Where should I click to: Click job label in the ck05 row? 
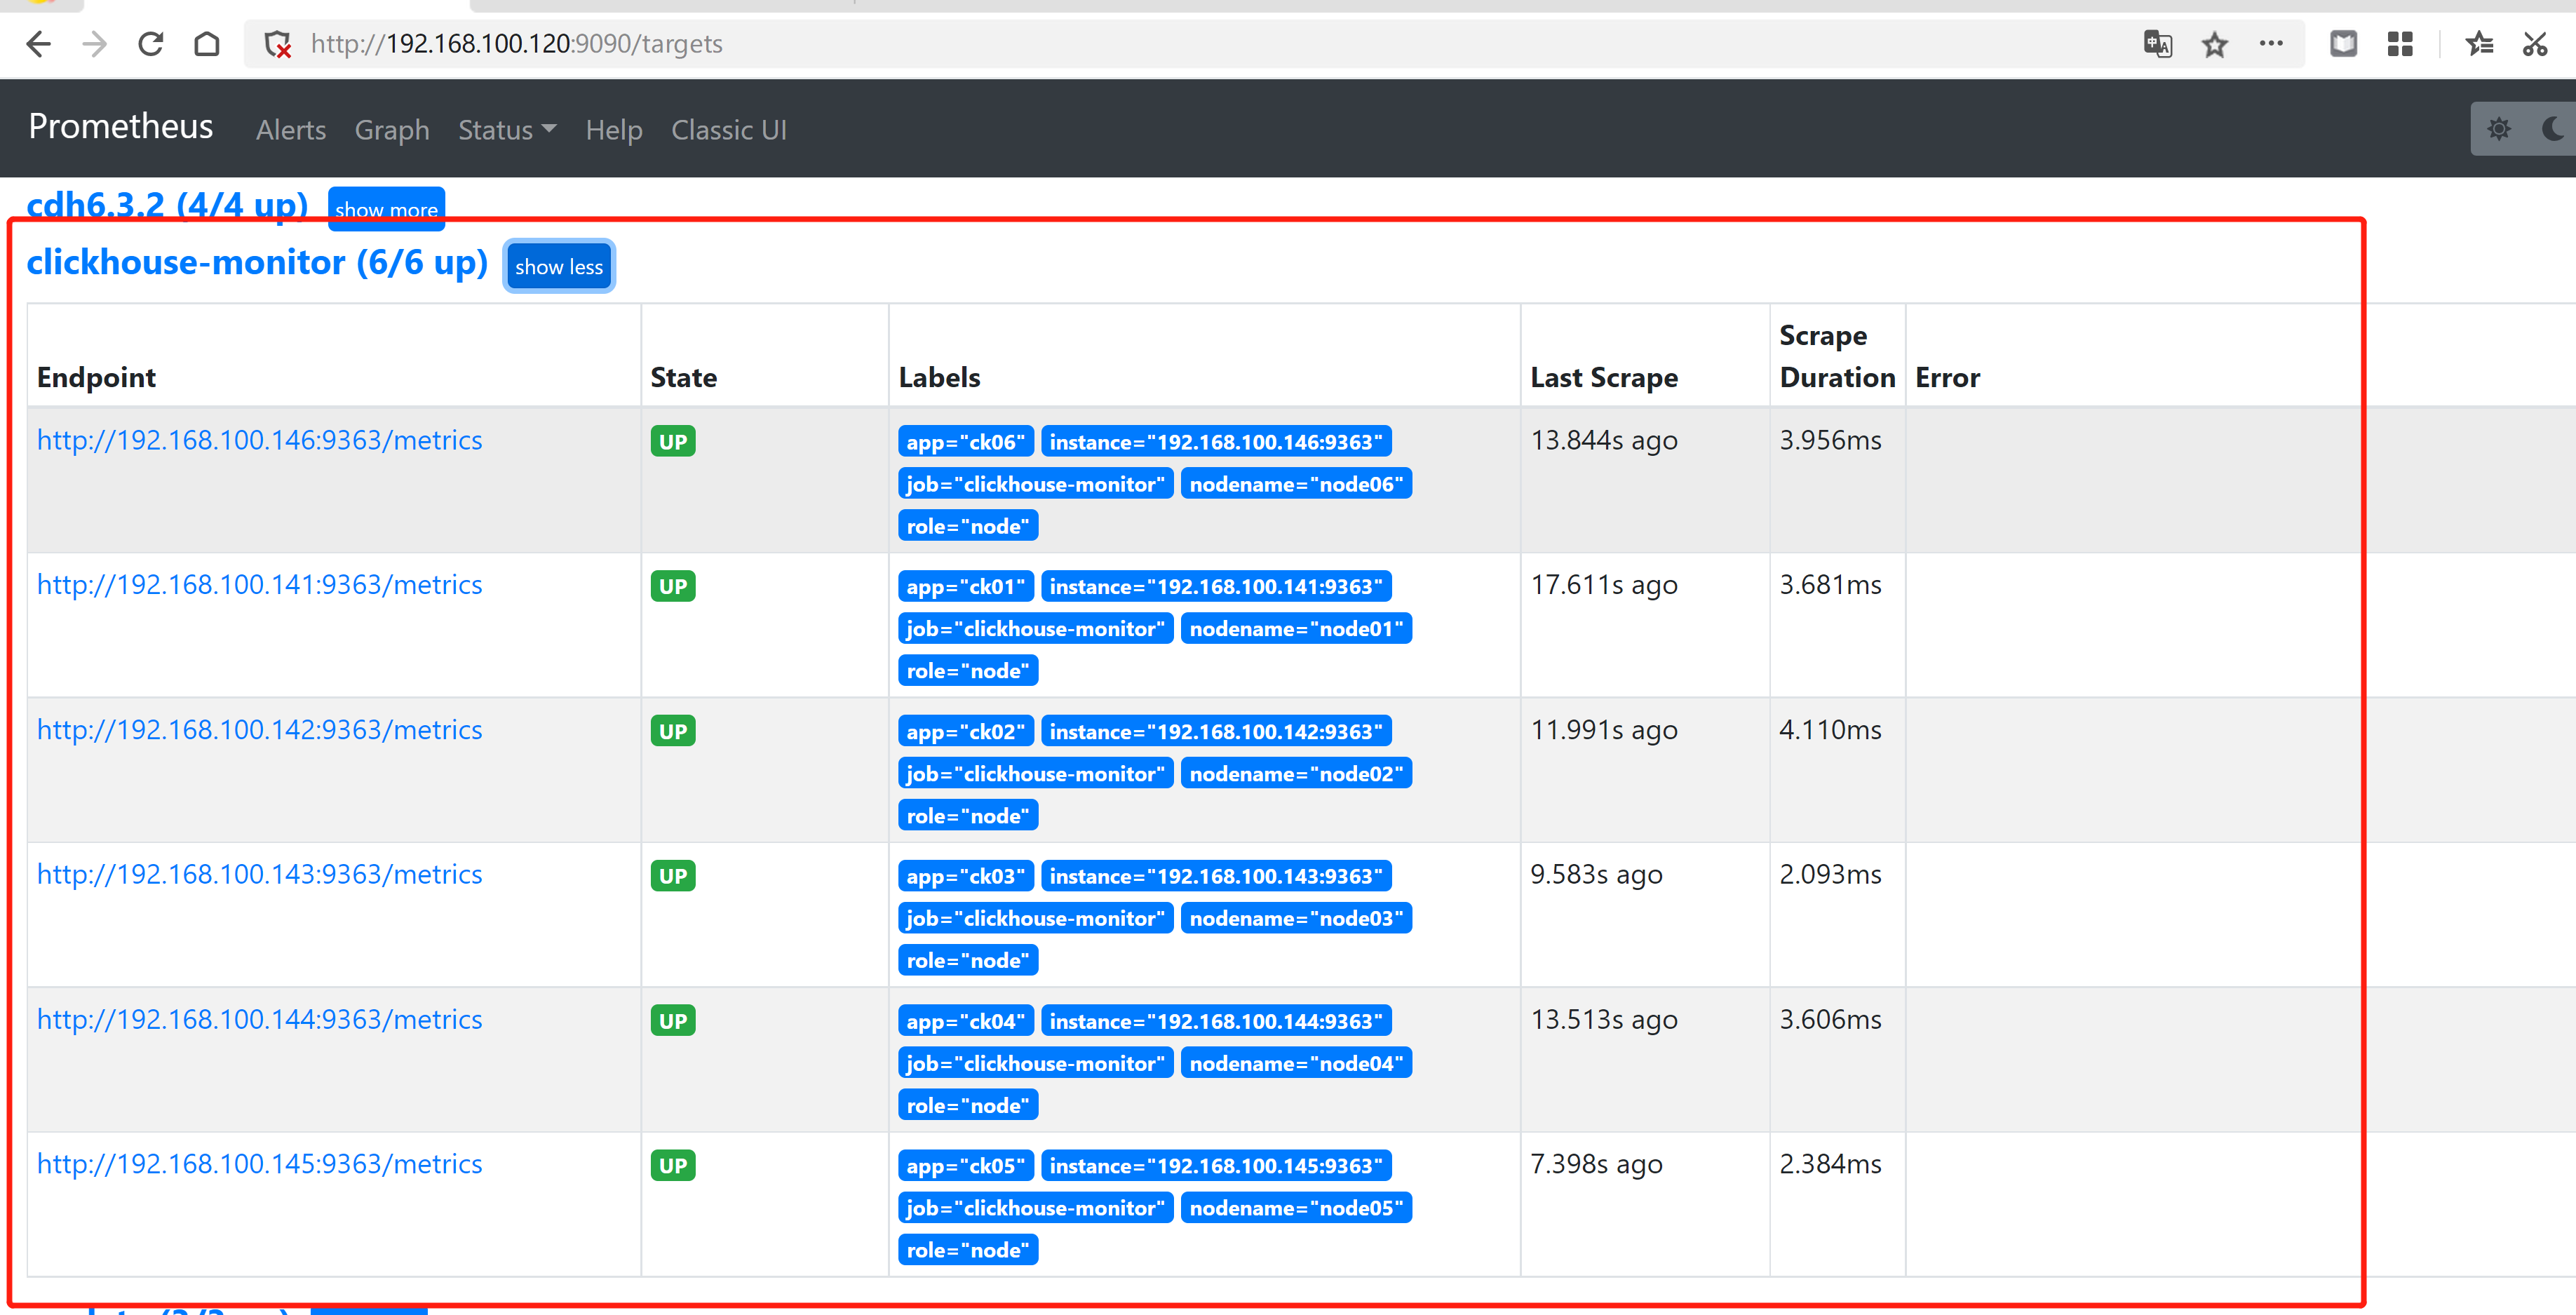[x=1035, y=1208]
